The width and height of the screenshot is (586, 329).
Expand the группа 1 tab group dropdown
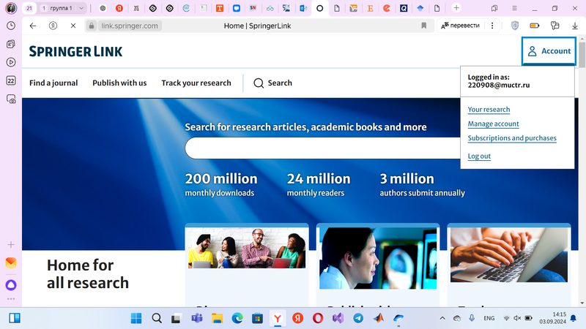coord(81,8)
